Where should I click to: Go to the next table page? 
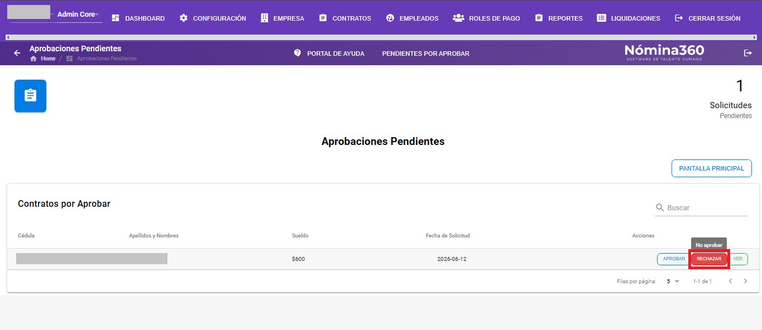pyautogui.click(x=745, y=282)
